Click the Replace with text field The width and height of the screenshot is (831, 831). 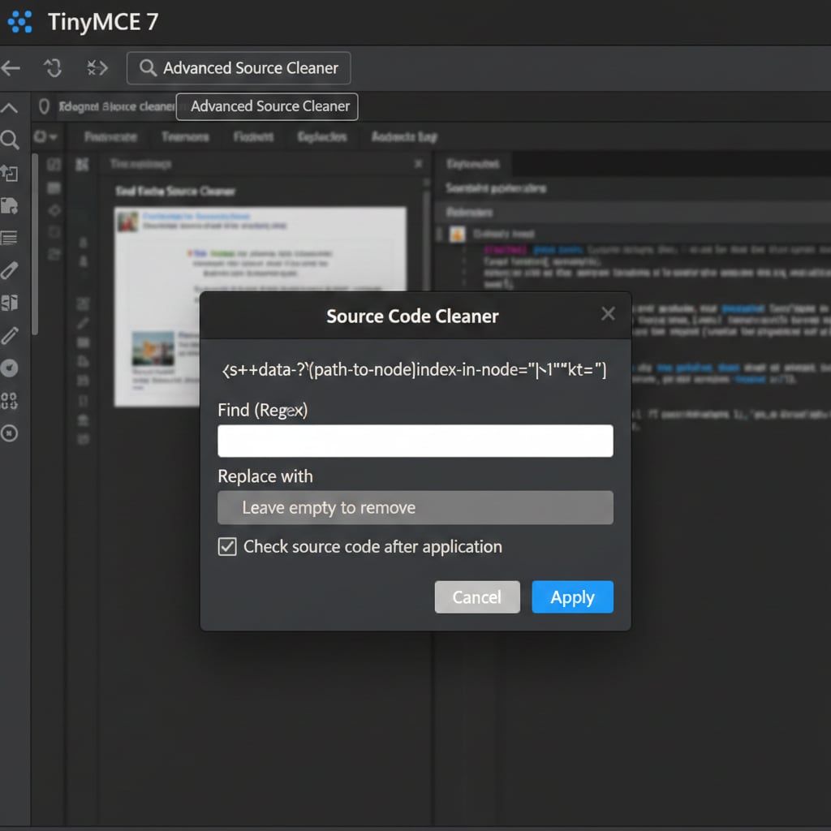click(x=415, y=508)
